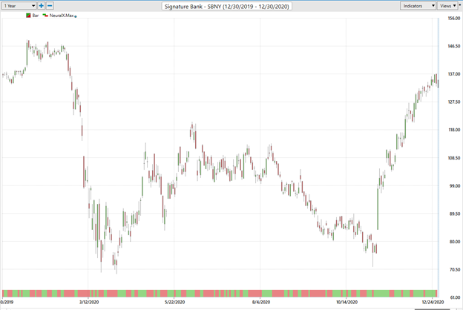
Task: Click the NeuralX.Max legend label
Action: pos(62,16)
